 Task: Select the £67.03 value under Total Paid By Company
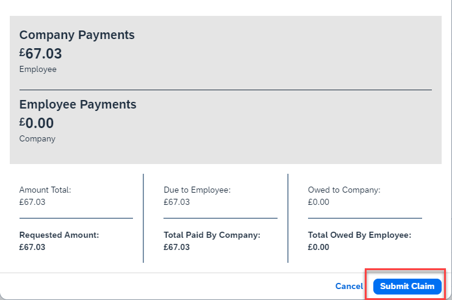click(x=177, y=247)
